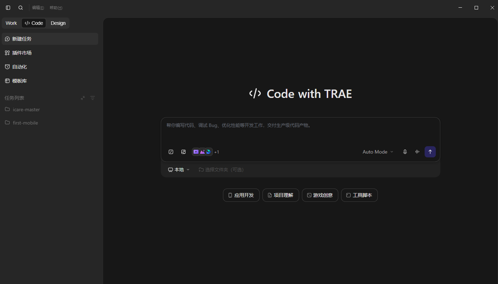The width and height of the screenshot is (498, 284).
Task: Show the extra +1 plugin
Action: (x=217, y=152)
